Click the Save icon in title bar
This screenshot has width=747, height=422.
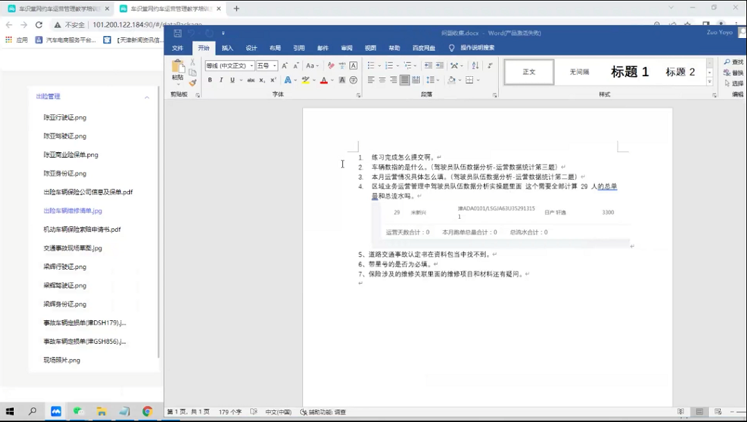tap(178, 33)
